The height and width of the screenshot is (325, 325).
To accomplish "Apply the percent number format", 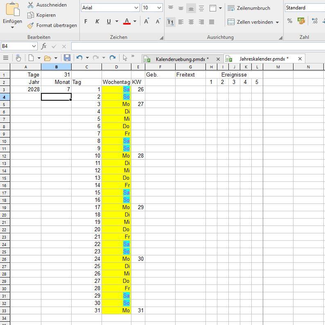I will click(290, 21).
